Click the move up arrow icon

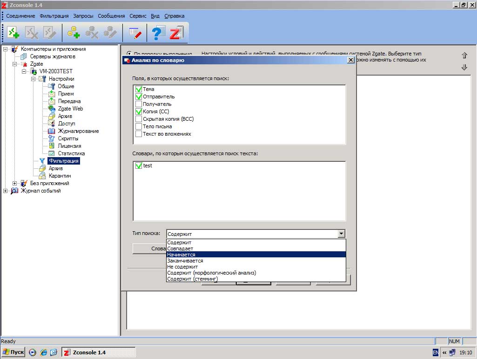coord(464,55)
